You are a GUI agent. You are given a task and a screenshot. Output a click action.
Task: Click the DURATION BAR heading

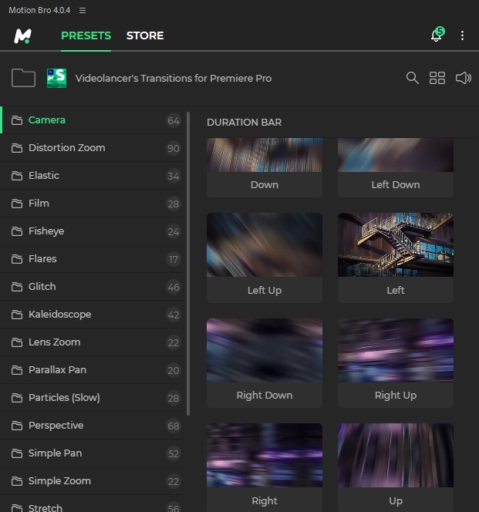click(x=244, y=123)
